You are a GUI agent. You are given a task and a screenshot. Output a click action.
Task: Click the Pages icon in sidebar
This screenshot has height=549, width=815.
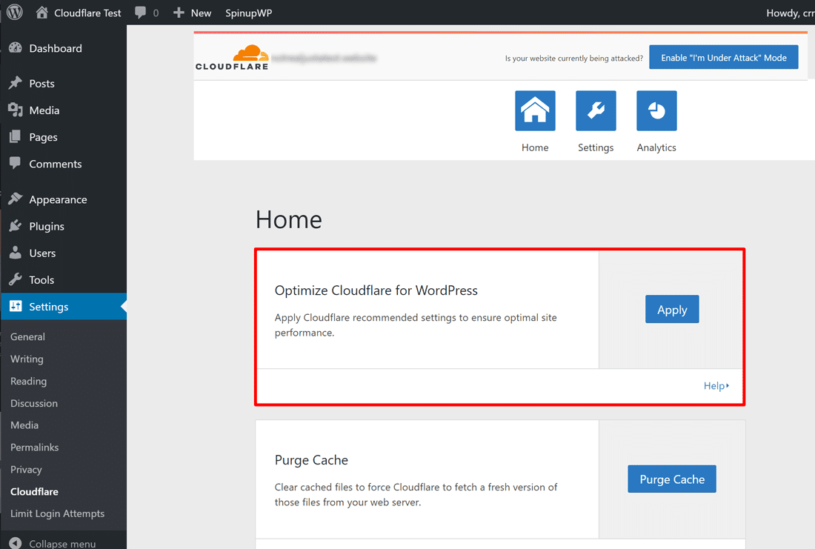16,137
